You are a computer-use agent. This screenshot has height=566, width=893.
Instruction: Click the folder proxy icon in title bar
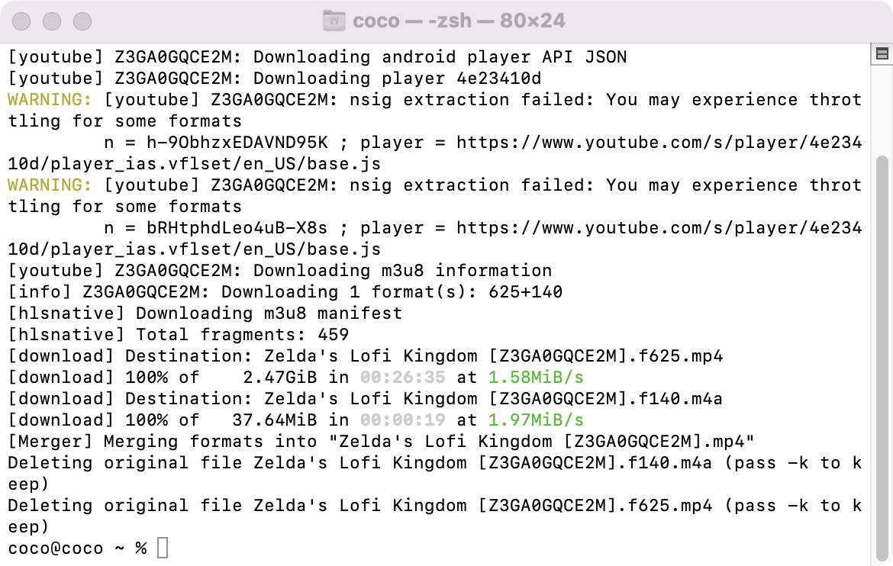coord(334,21)
